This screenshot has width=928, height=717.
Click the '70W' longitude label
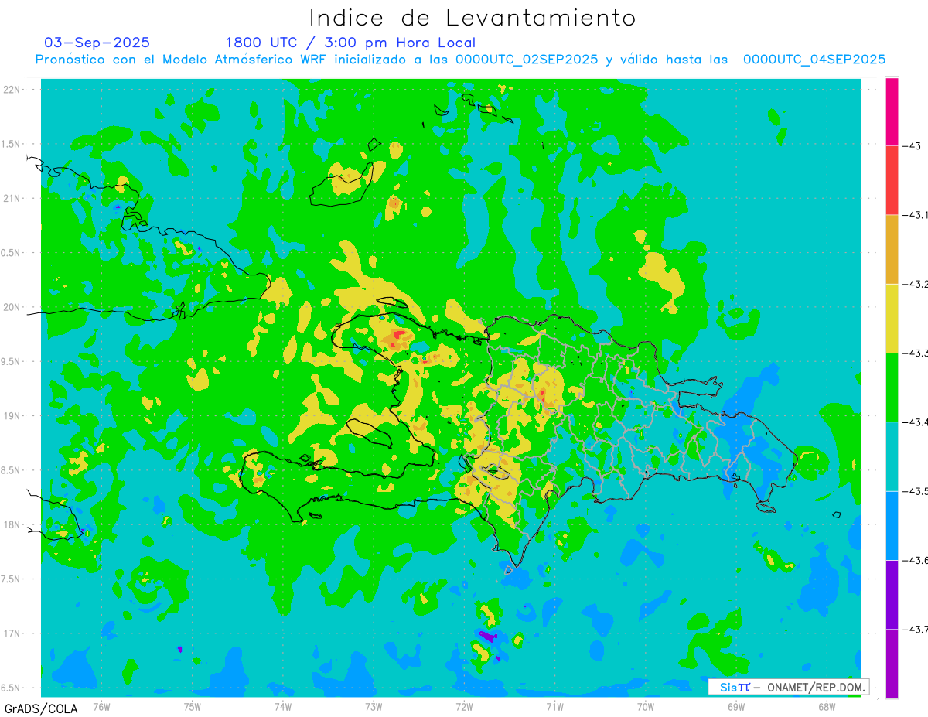coord(646,706)
